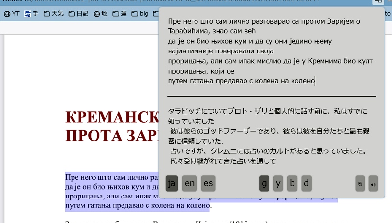Switch target language to Spanish (es)

(208, 183)
